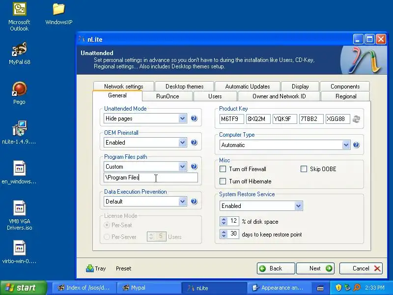Check the Skip OOBE option

point(304,169)
